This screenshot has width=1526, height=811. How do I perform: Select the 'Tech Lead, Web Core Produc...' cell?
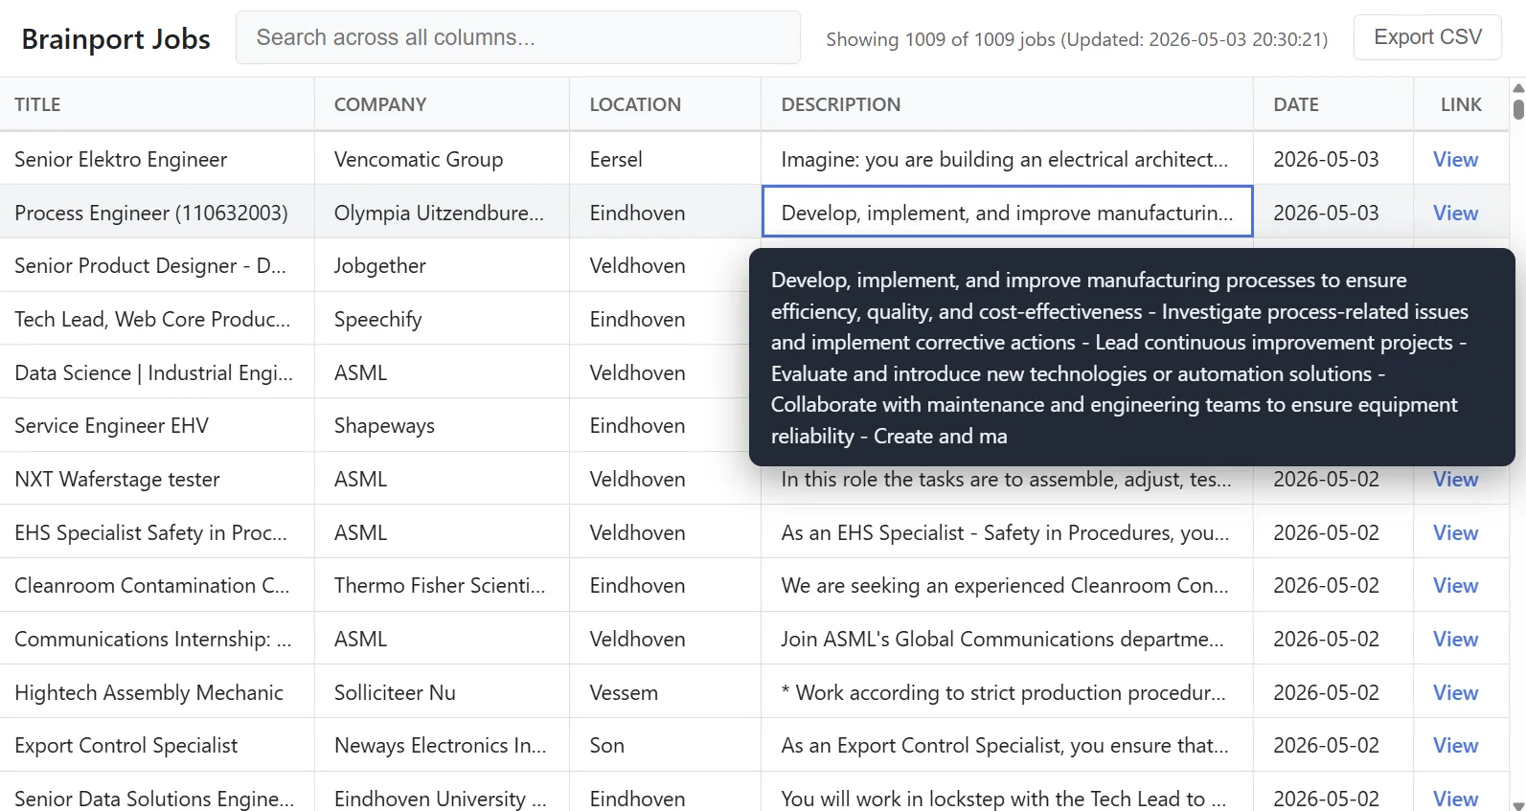tap(157, 319)
